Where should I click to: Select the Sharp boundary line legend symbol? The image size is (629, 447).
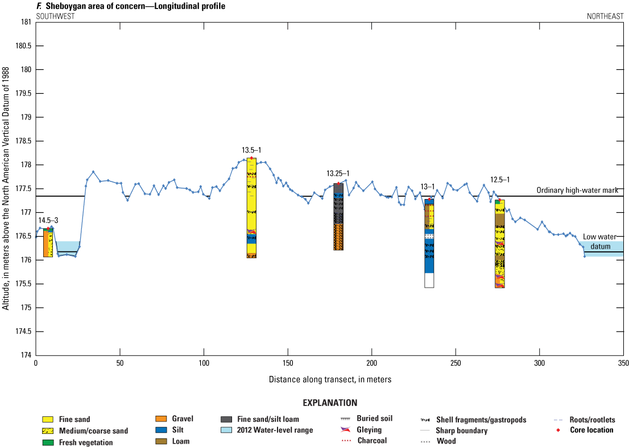(427, 431)
